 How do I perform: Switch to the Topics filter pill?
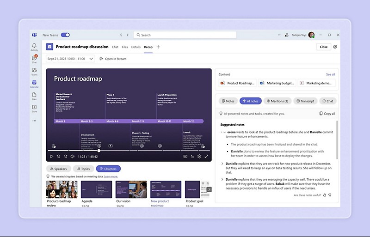pos(84,169)
